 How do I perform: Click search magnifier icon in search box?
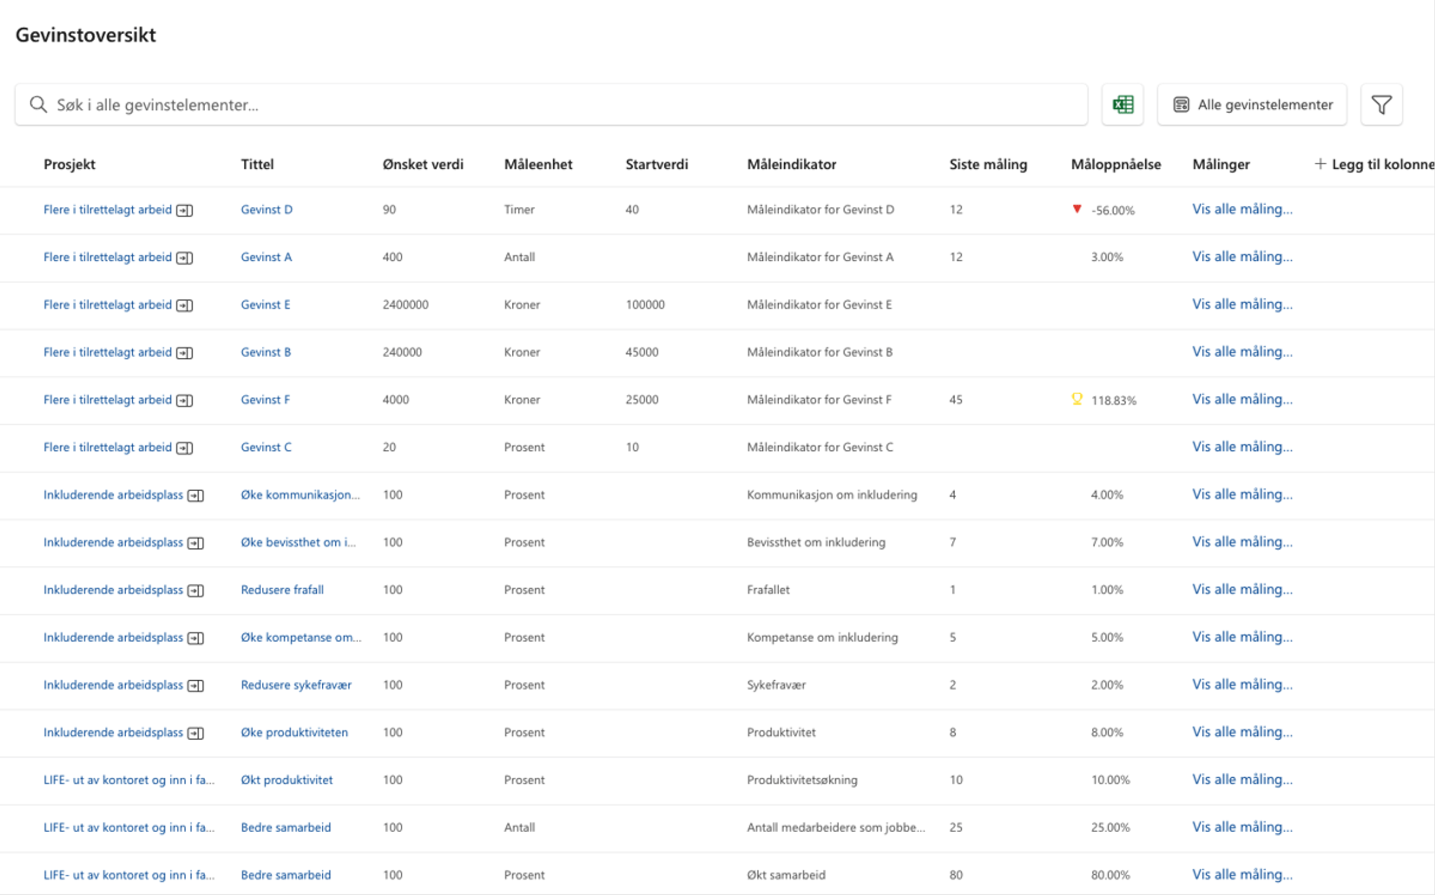(x=39, y=105)
